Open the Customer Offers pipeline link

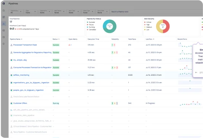pyautogui.click(x=20, y=103)
